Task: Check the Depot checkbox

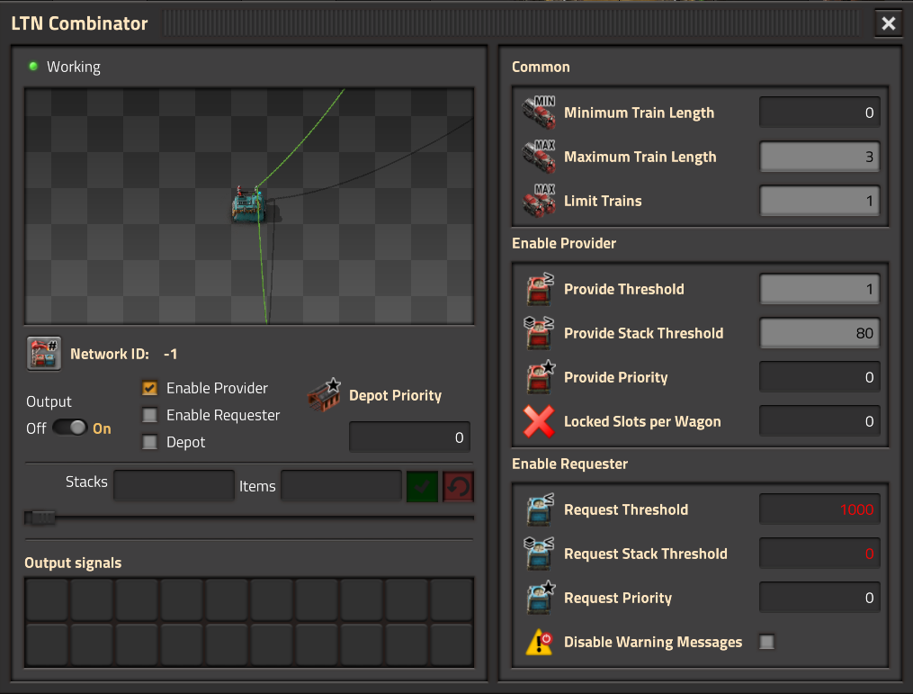Action: (149, 442)
